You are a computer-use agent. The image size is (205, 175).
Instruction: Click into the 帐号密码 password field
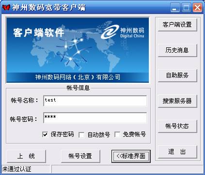coord(95,118)
